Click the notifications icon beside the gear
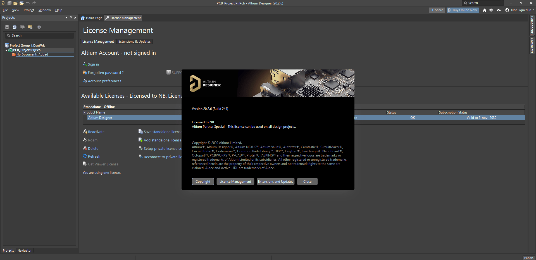This screenshot has height=260, width=536. coord(499,10)
